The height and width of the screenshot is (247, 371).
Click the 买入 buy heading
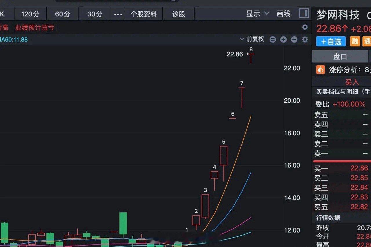point(352,82)
